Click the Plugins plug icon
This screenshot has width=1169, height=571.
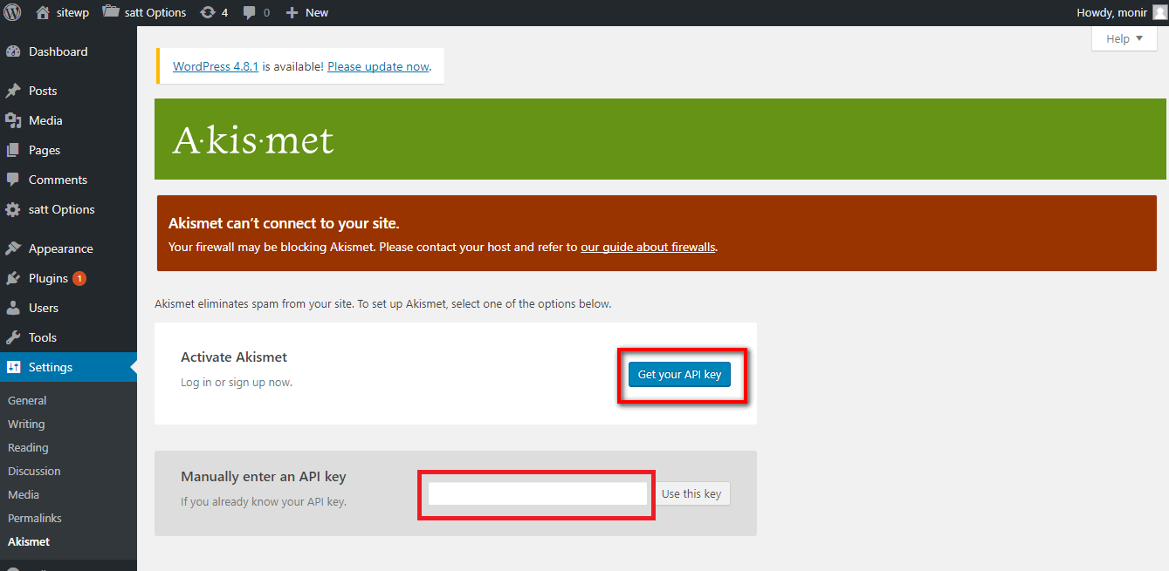[13, 278]
